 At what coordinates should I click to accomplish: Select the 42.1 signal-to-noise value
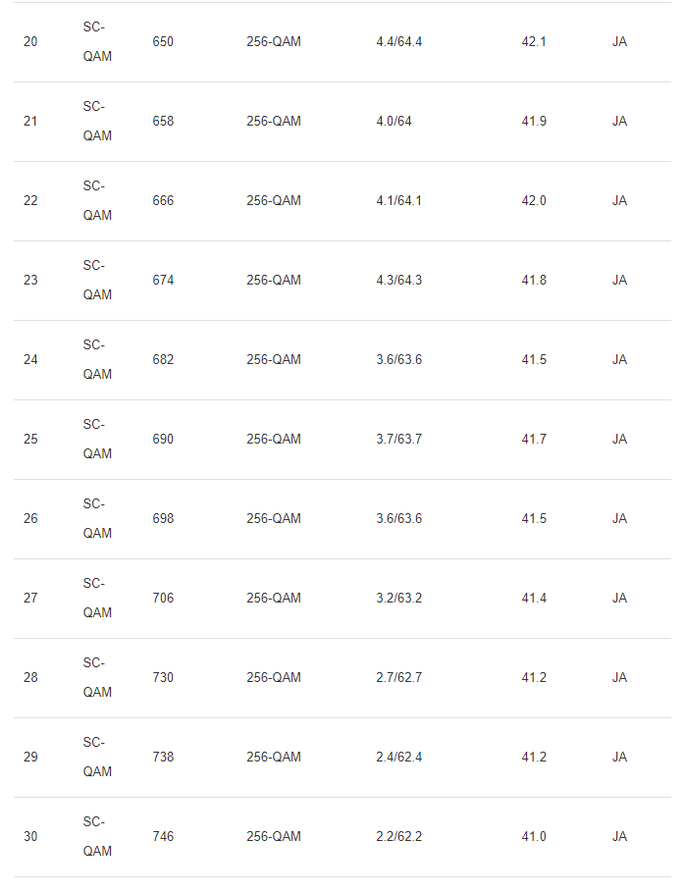(x=534, y=42)
